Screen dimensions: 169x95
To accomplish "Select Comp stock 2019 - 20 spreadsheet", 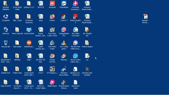I will coord(29,82).
